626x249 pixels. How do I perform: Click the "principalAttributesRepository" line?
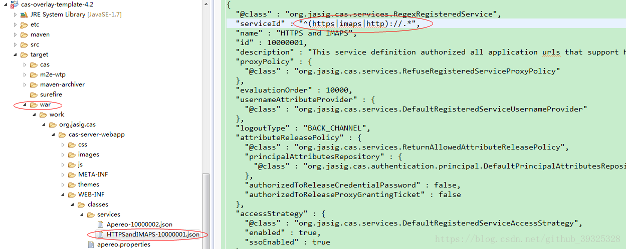pyautogui.click(x=323, y=156)
